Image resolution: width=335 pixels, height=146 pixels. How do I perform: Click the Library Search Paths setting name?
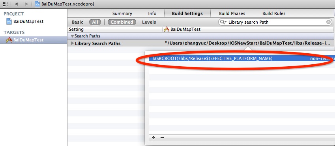(97, 43)
